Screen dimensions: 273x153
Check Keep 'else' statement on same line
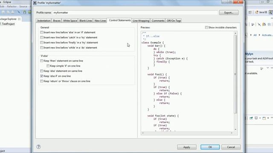[x=41, y=71]
